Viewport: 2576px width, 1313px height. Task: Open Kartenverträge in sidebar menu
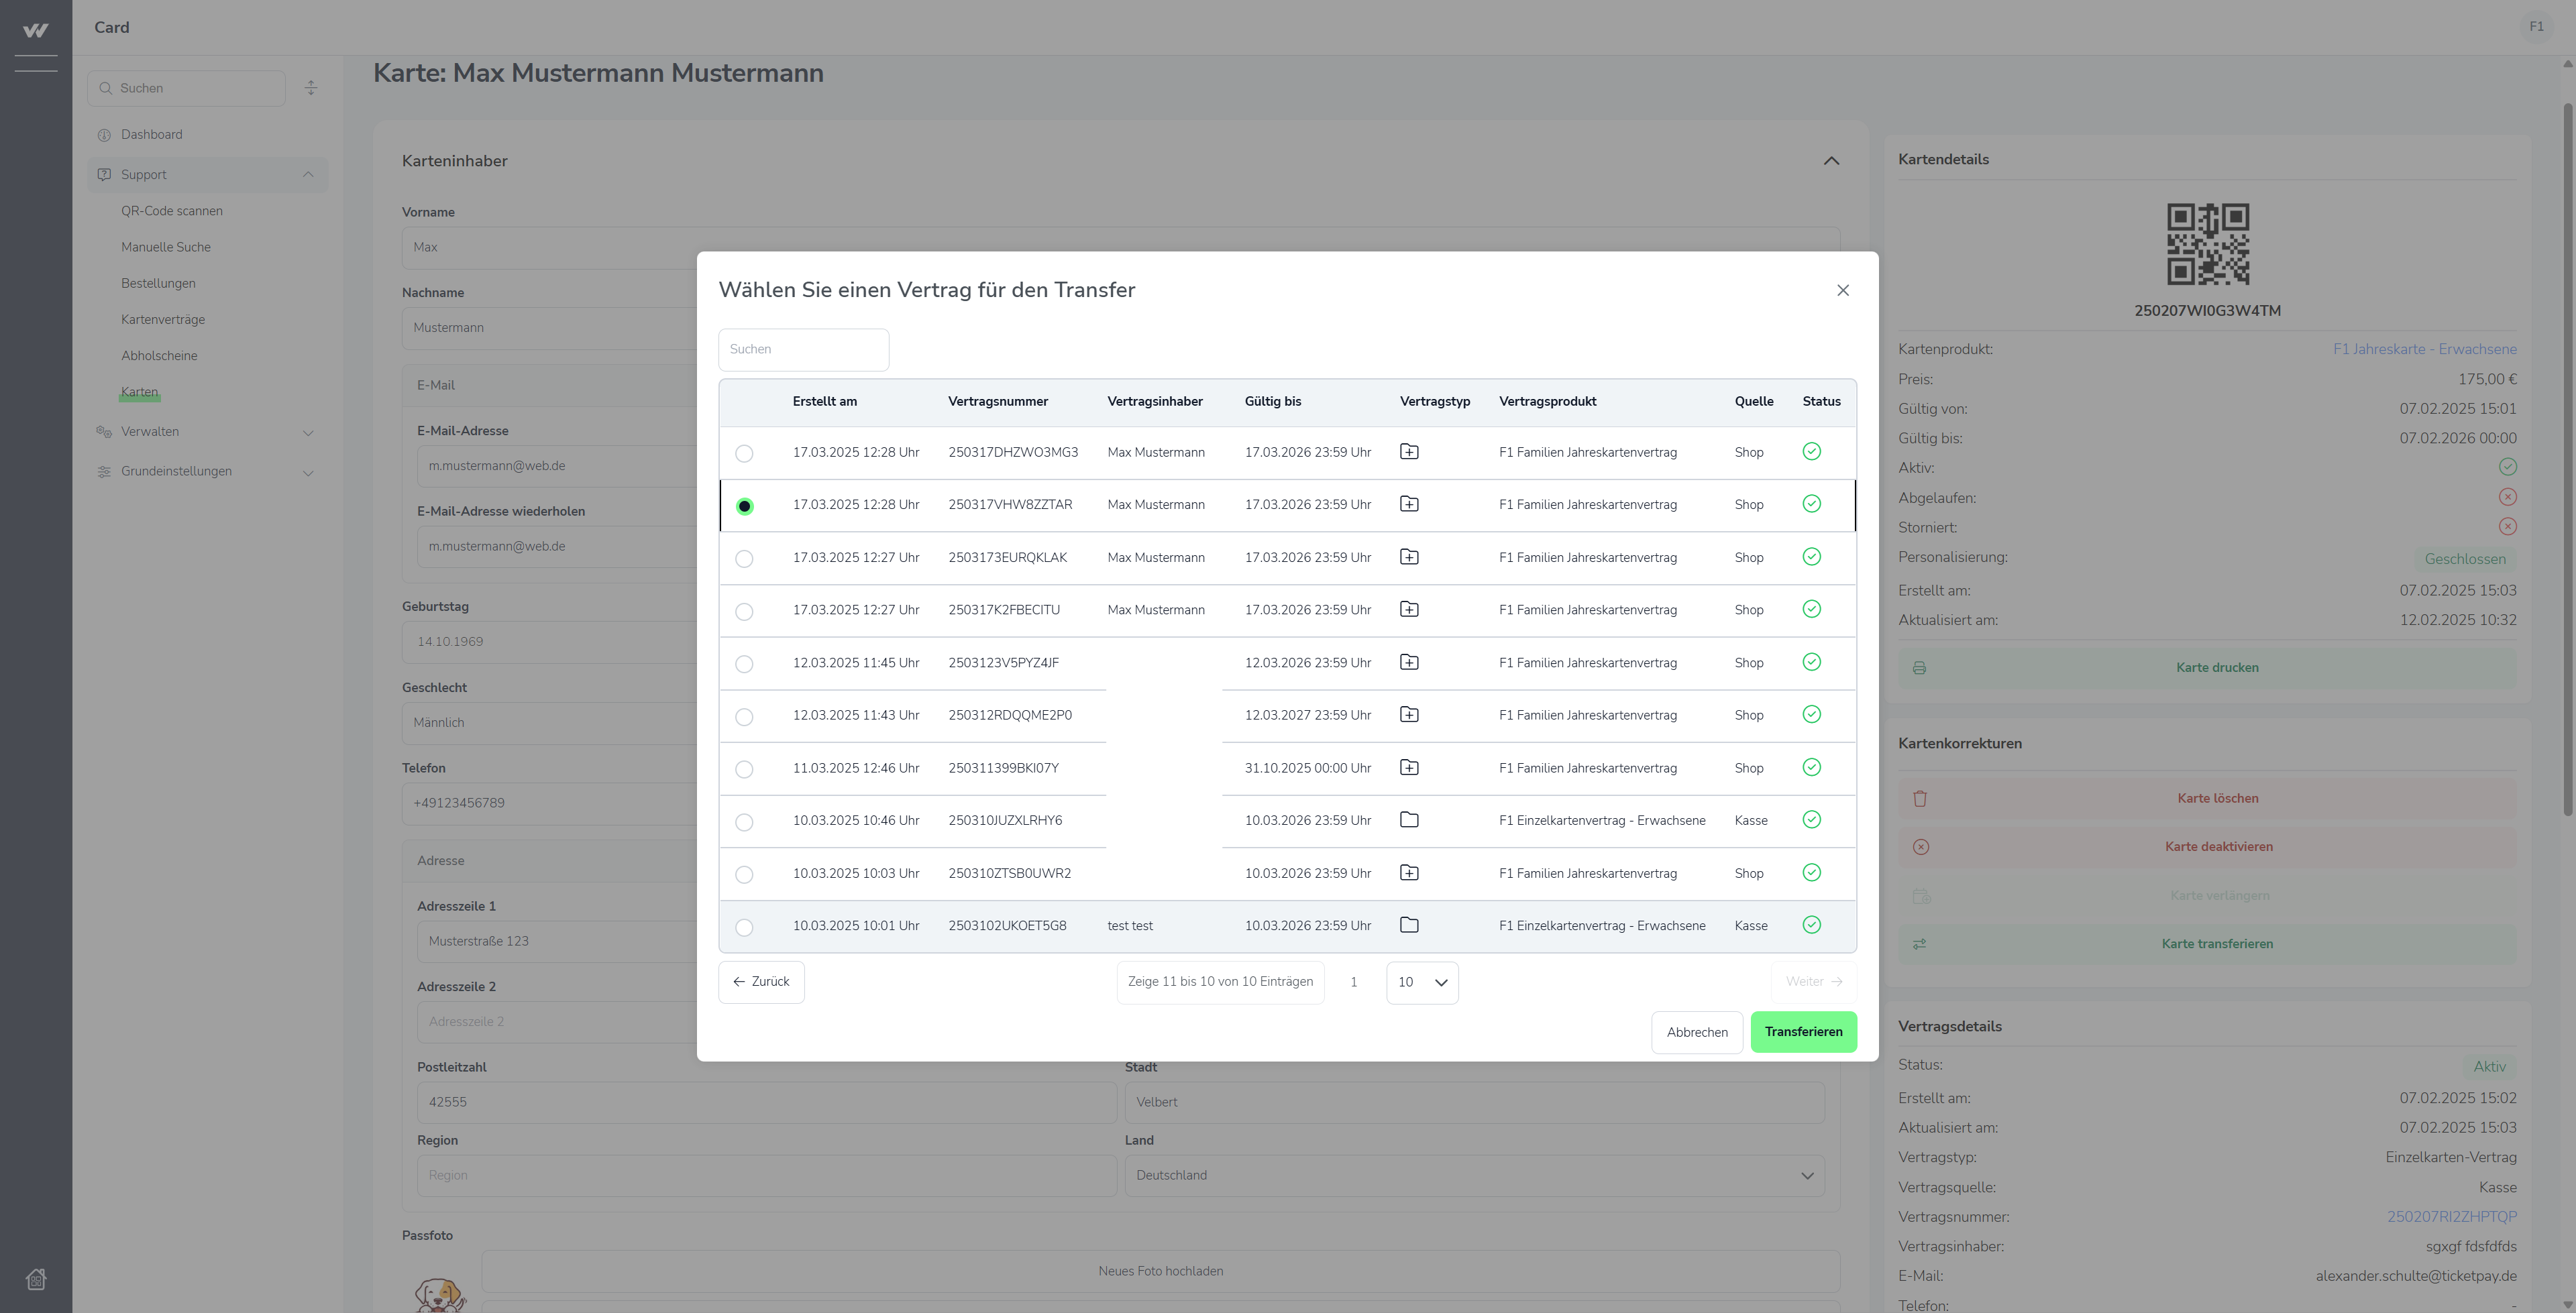coord(163,320)
